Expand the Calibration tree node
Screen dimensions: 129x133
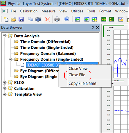tap(4, 89)
